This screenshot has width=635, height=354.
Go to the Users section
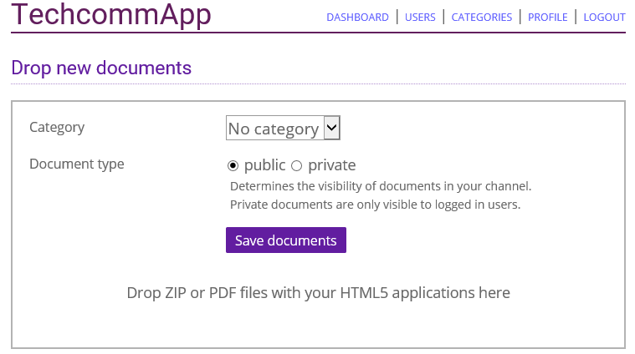tap(420, 18)
